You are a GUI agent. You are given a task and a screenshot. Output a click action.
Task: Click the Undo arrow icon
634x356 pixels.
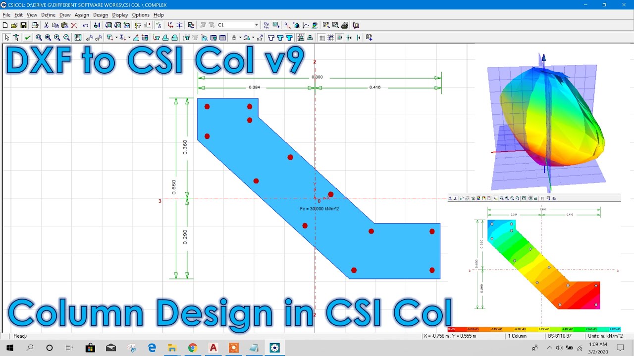point(85,25)
